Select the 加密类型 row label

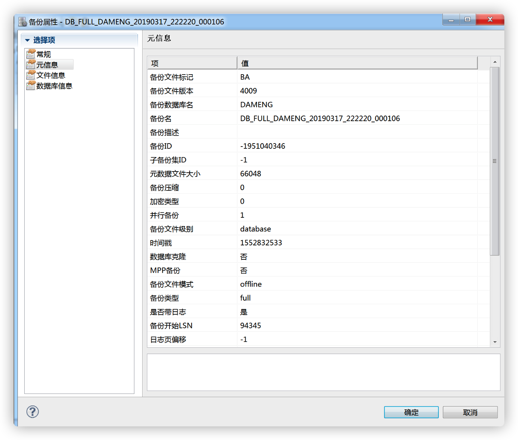164,201
